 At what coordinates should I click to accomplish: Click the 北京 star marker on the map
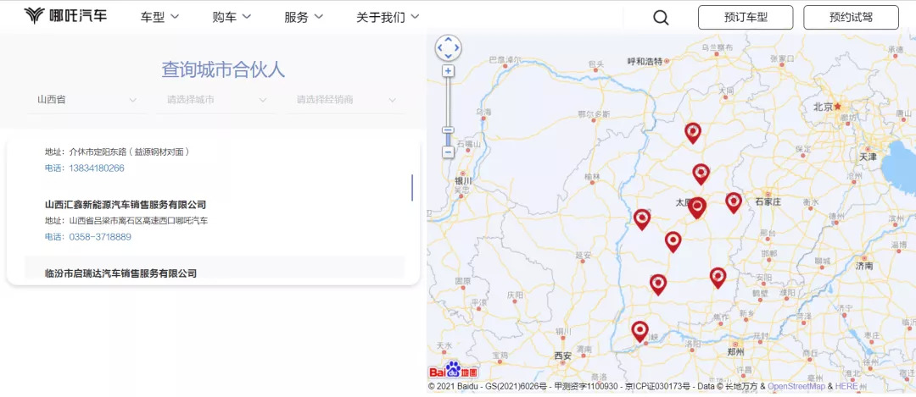pyautogui.click(x=838, y=106)
